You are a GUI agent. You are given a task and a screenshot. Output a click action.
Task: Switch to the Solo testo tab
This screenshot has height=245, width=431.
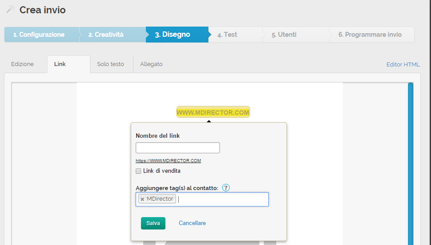(x=110, y=64)
